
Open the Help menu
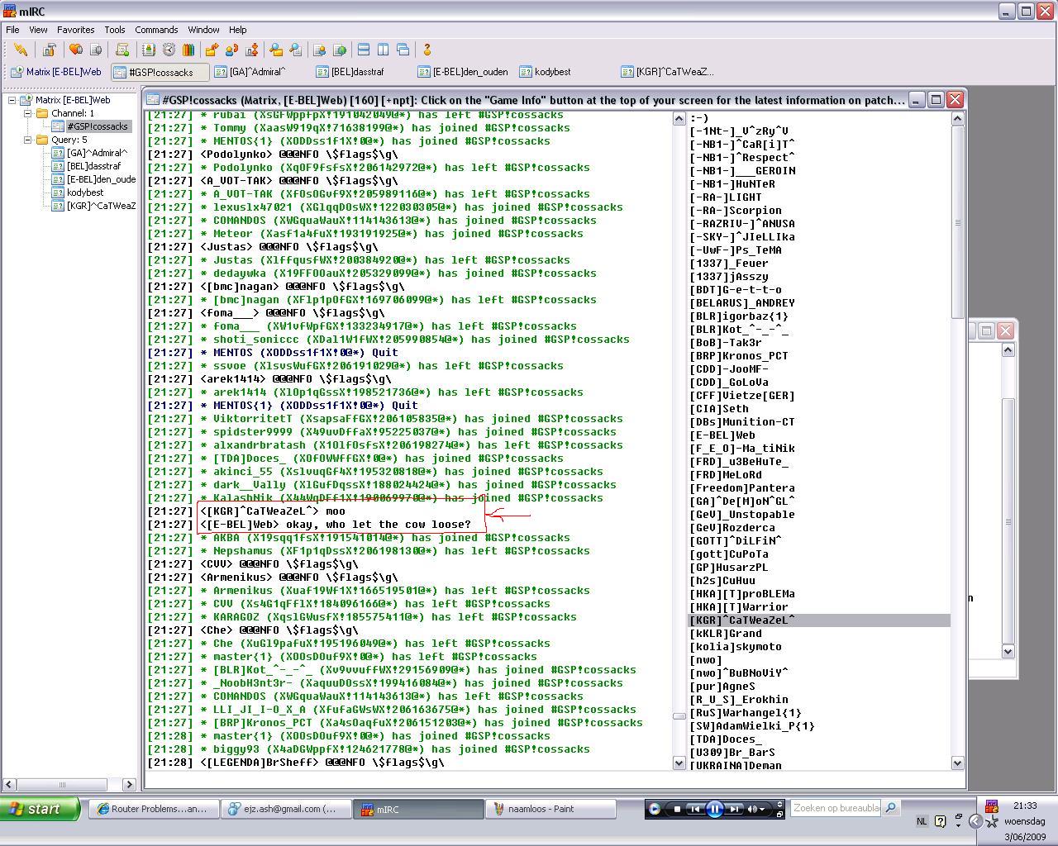point(237,30)
